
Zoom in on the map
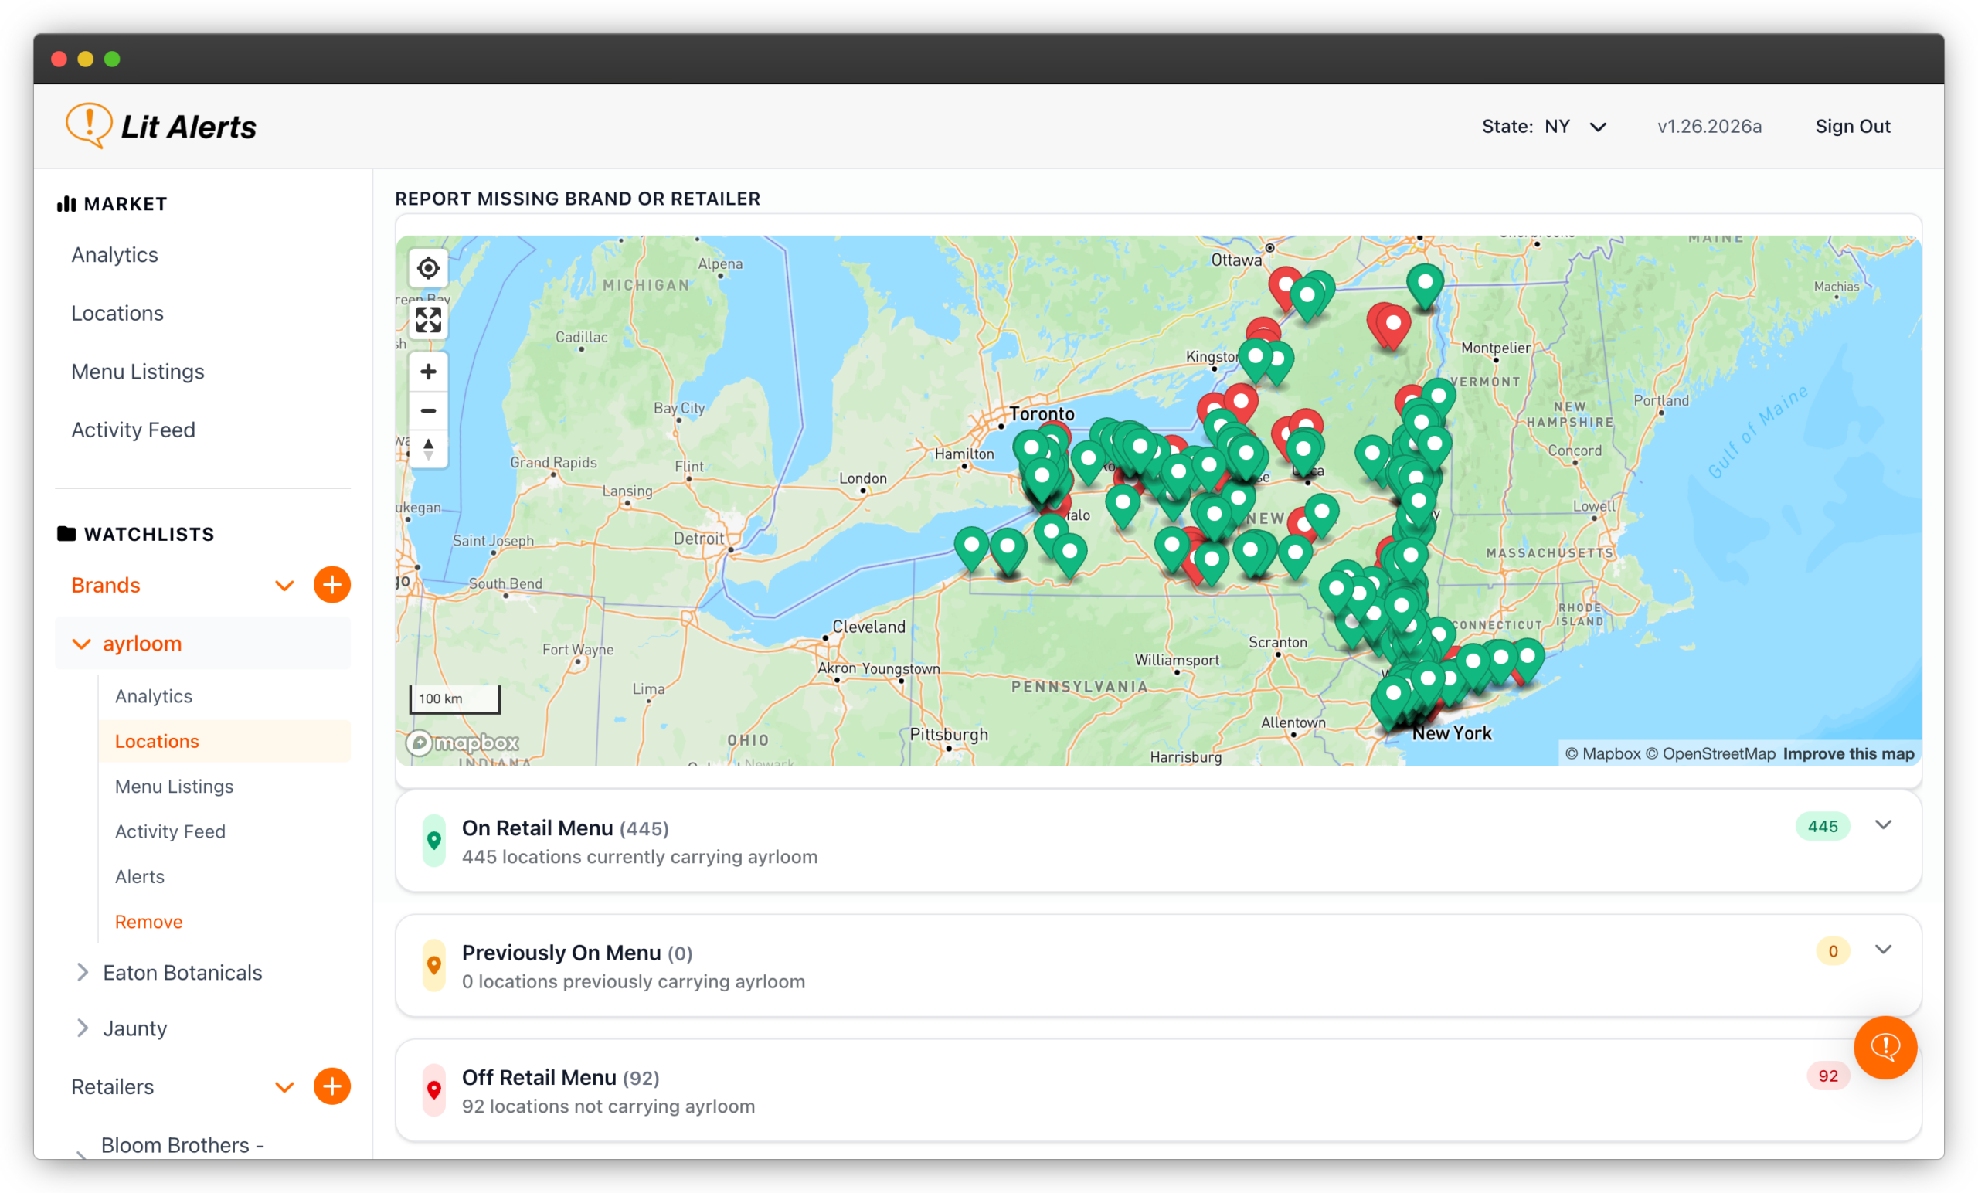pyautogui.click(x=428, y=372)
